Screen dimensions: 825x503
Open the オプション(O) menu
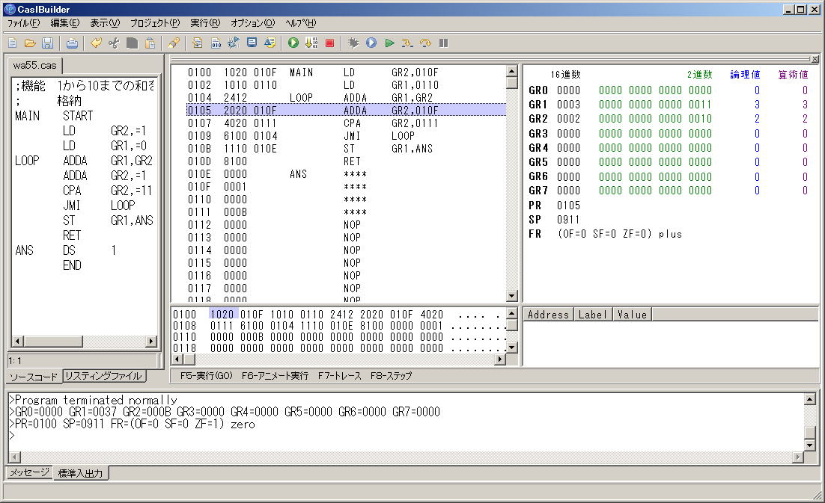(x=252, y=23)
